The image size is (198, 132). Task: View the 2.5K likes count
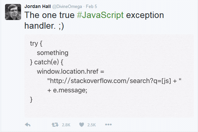[91, 125]
